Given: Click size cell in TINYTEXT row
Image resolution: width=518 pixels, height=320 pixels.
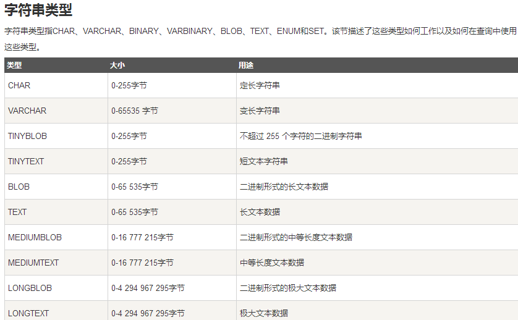Looking at the screenshot, I should [x=172, y=161].
